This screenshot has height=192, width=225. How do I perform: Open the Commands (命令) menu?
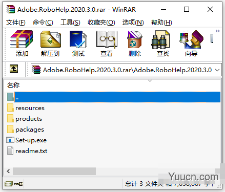click(43, 23)
